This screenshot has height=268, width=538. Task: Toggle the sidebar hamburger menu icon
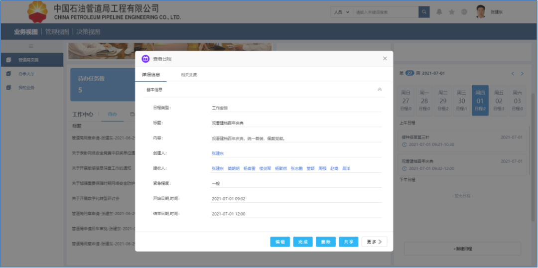(x=31, y=46)
